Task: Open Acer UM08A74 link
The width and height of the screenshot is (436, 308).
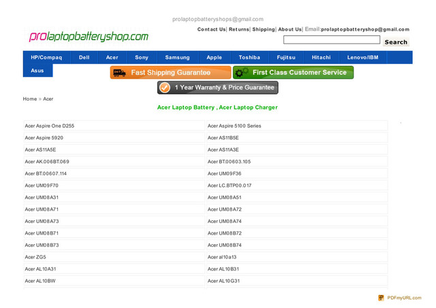Action: coord(224,222)
